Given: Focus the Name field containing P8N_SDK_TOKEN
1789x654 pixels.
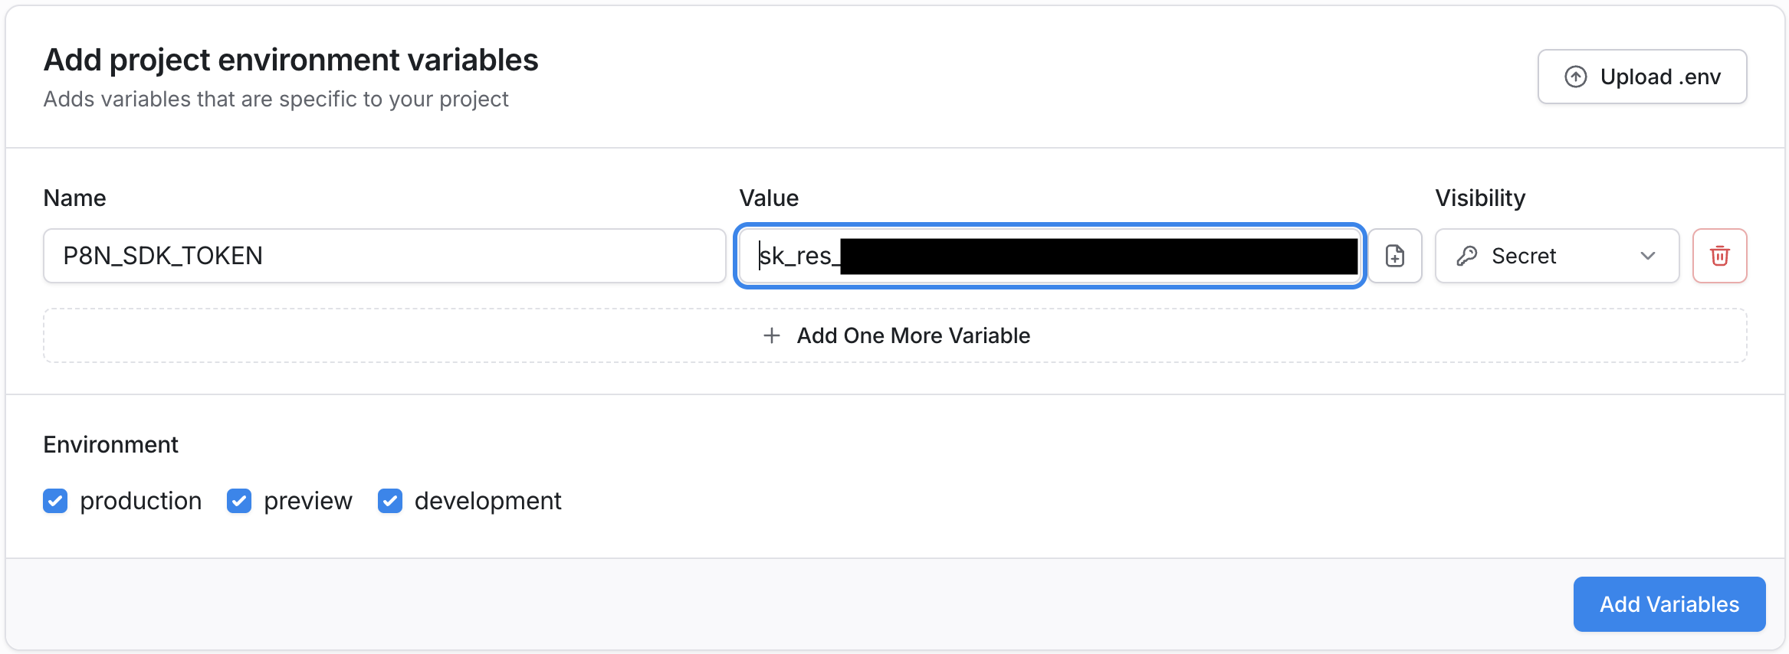Looking at the screenshot, I should [383, 256].
